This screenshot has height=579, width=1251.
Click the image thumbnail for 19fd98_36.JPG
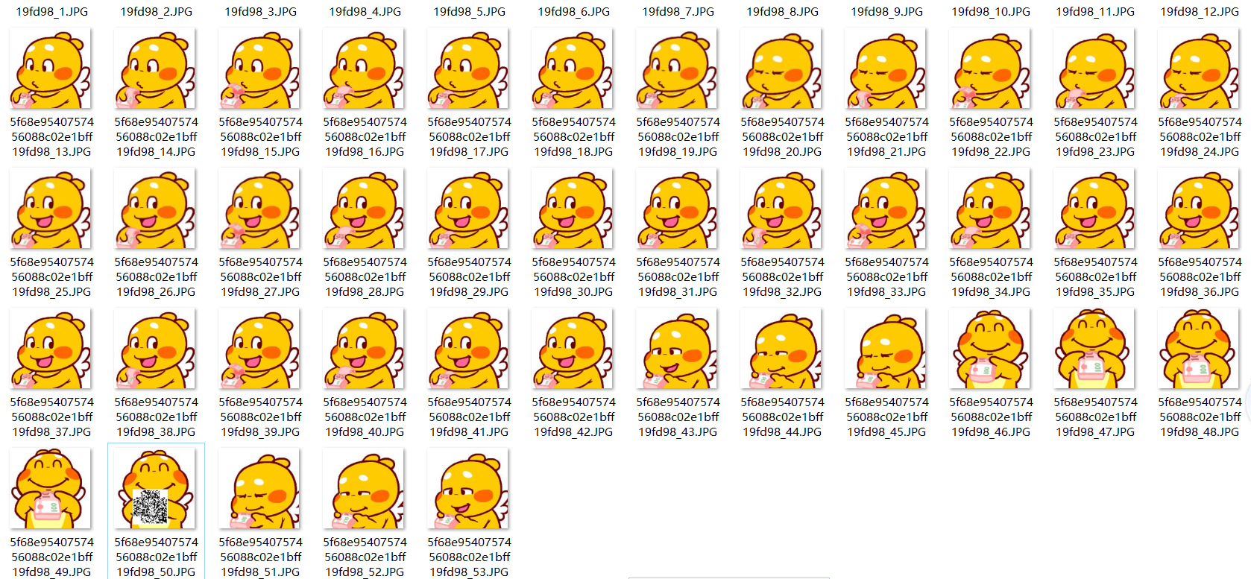point(1199,209)
